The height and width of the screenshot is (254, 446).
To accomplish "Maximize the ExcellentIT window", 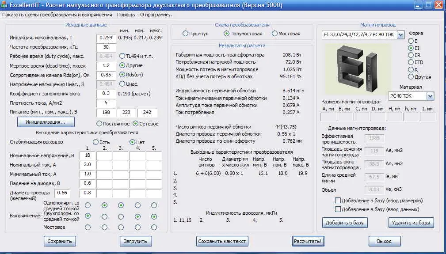I will 428,5.
